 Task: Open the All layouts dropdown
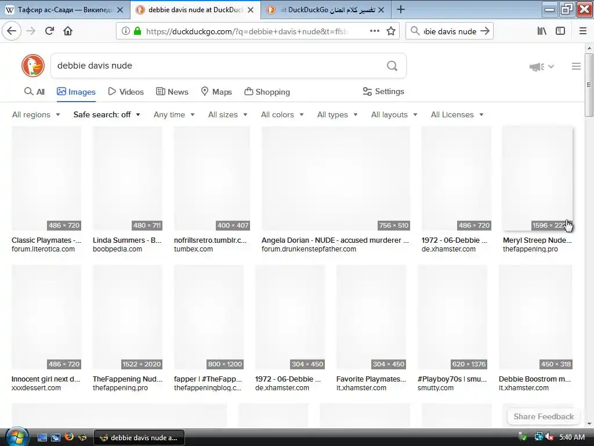tap(394, 114)
